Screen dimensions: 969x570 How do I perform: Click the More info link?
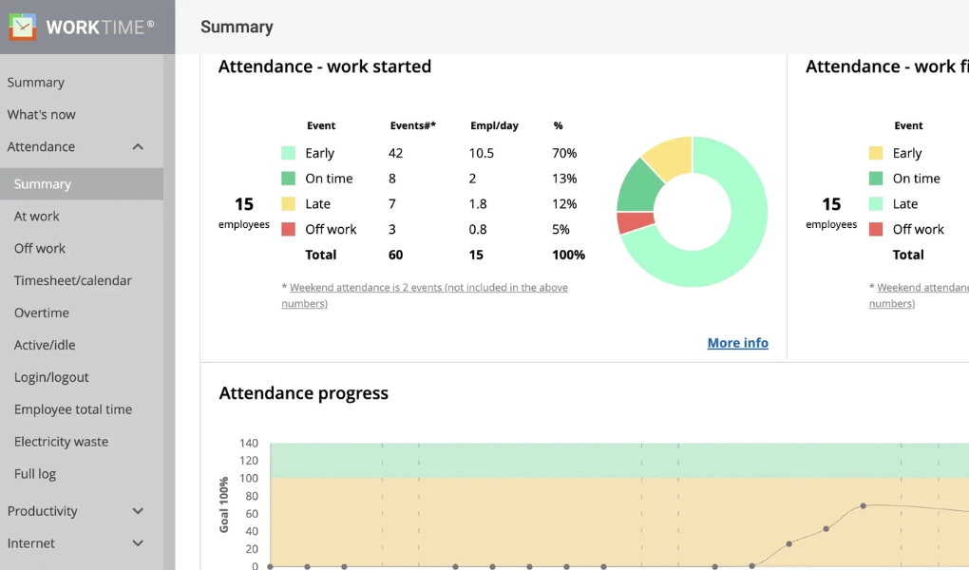(737, 343)
